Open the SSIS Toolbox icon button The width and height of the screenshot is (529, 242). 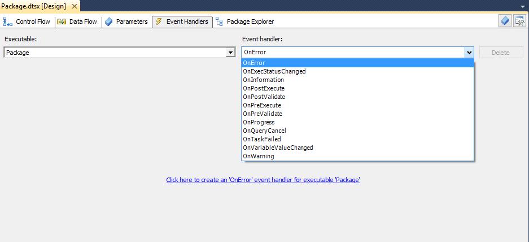pos(519,21)
